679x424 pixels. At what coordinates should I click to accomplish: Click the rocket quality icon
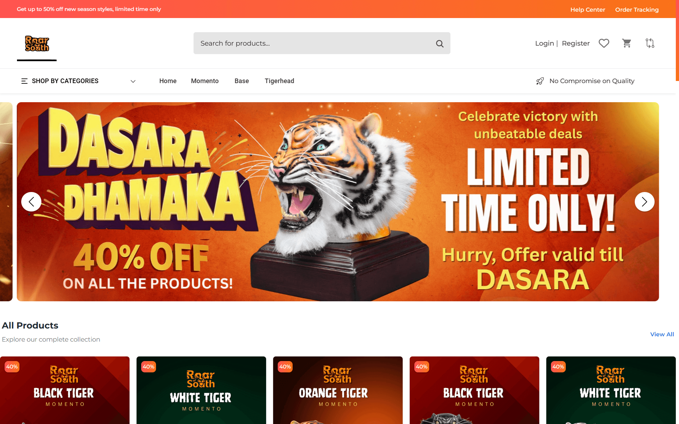pos(540,81)
